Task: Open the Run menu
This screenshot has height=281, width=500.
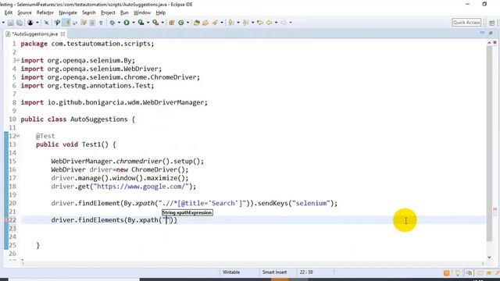Action: (124, 12)
